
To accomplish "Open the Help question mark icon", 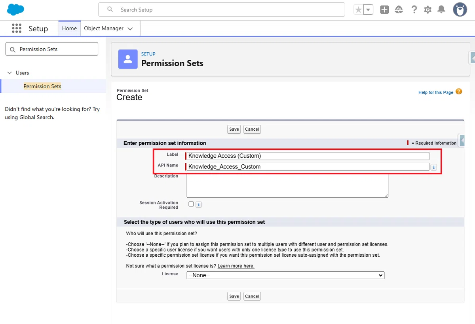I will pos(414,10).
